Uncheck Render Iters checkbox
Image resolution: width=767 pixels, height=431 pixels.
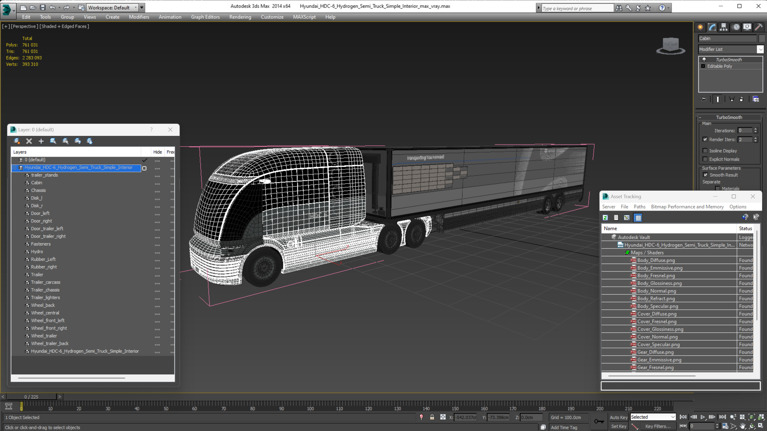pyautogui.click(x=705, y=139)
